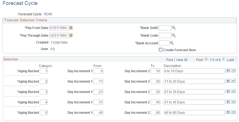Click the Find link in Selection
Screen dimensions: 239x122
click(x=170, y=60)
